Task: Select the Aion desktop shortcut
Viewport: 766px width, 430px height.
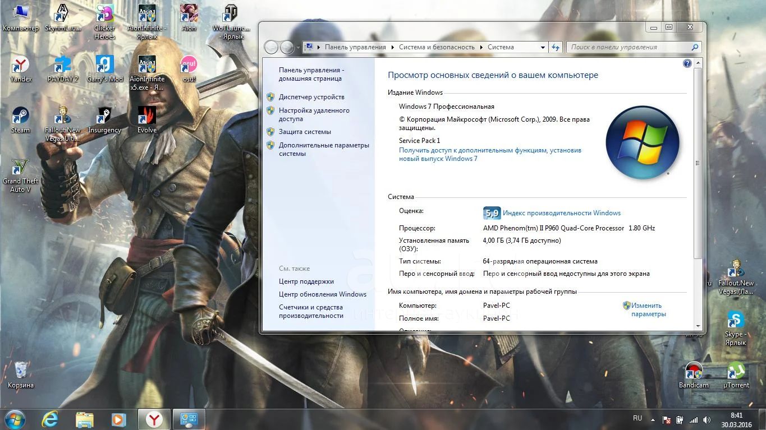Action: pos(189,18)
